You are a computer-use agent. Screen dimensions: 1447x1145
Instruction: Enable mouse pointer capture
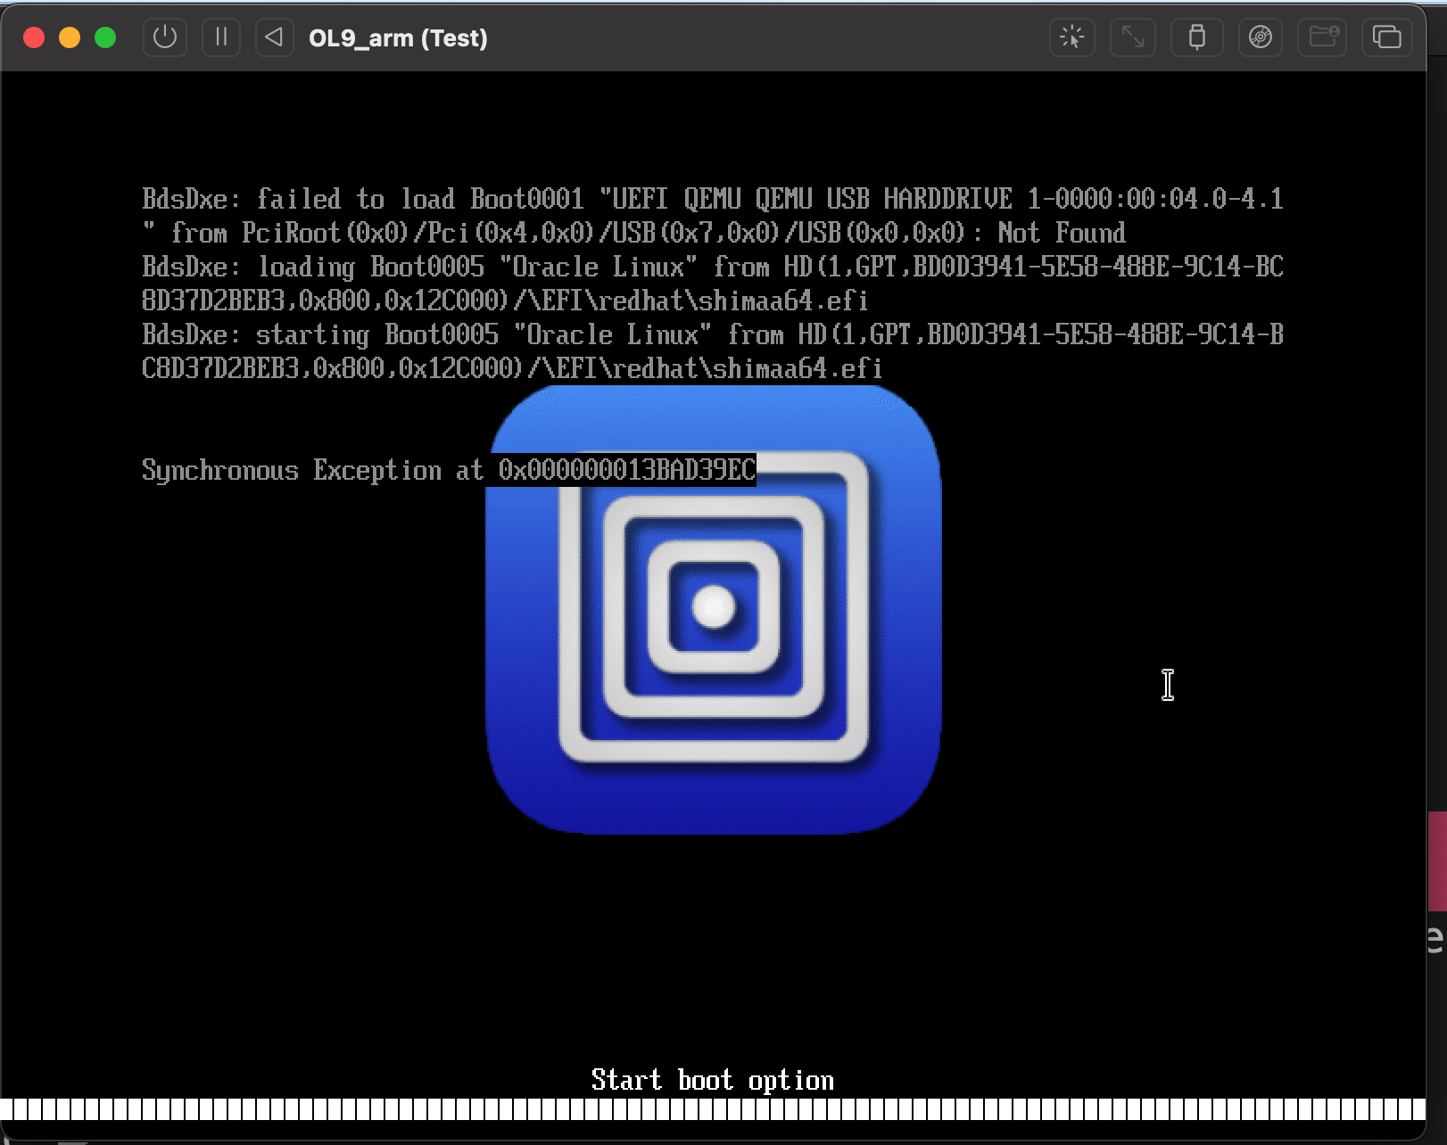pyautogui.click(x=1071, y=37)
